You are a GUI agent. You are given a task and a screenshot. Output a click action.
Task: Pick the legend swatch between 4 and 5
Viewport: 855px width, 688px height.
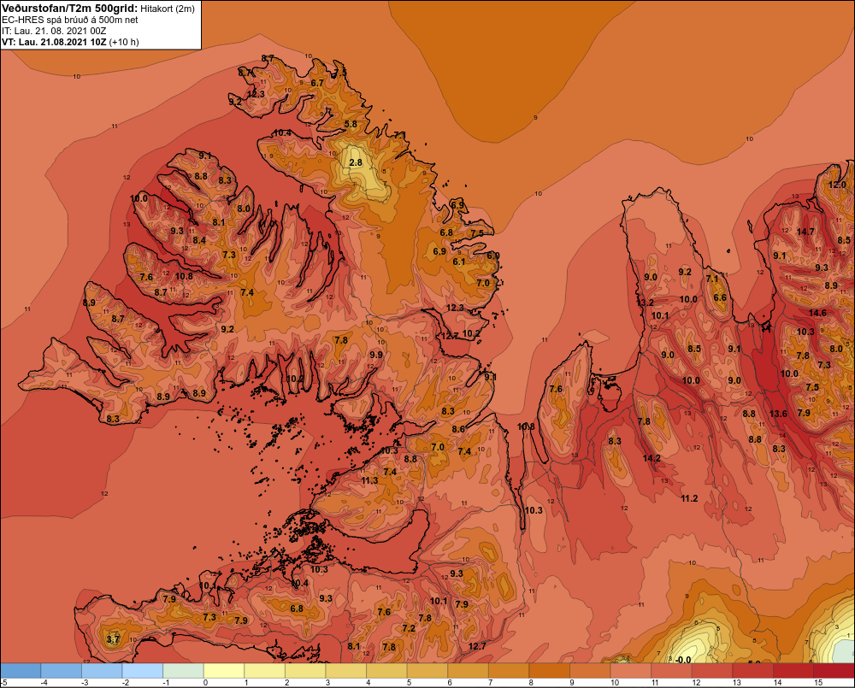point(386,671)
